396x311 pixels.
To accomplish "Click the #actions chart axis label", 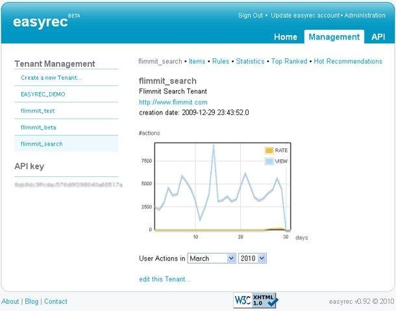I will point(149,133).
